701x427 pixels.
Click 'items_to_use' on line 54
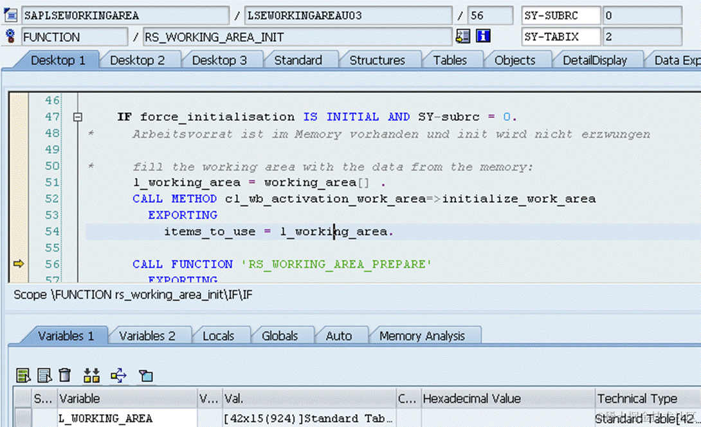click(x=210, y=232)
